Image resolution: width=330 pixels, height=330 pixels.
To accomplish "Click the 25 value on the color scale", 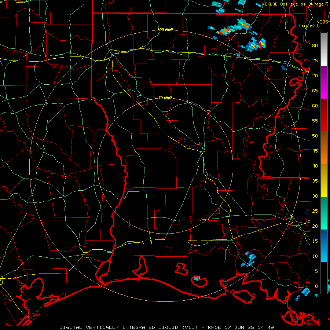I will 315,211.
